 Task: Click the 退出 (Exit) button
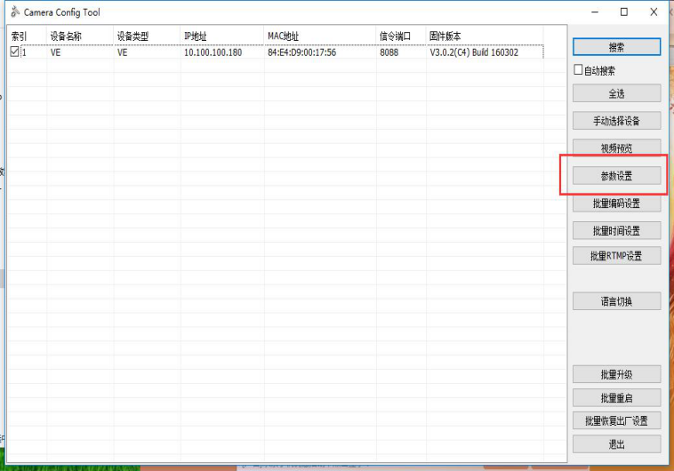(616, 443)
